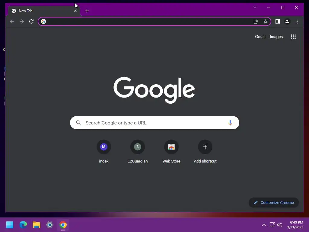Start voice search with microphone
The height and width of the screenshot is (232, 309).
coord(230,123)
